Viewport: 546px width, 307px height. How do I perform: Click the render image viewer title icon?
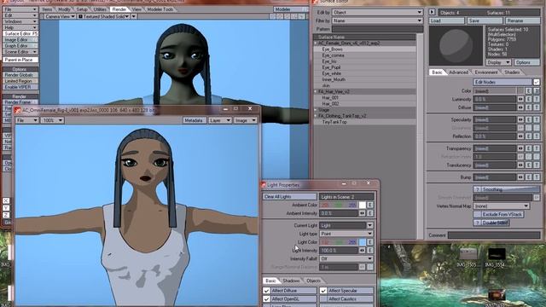point(18,110)
